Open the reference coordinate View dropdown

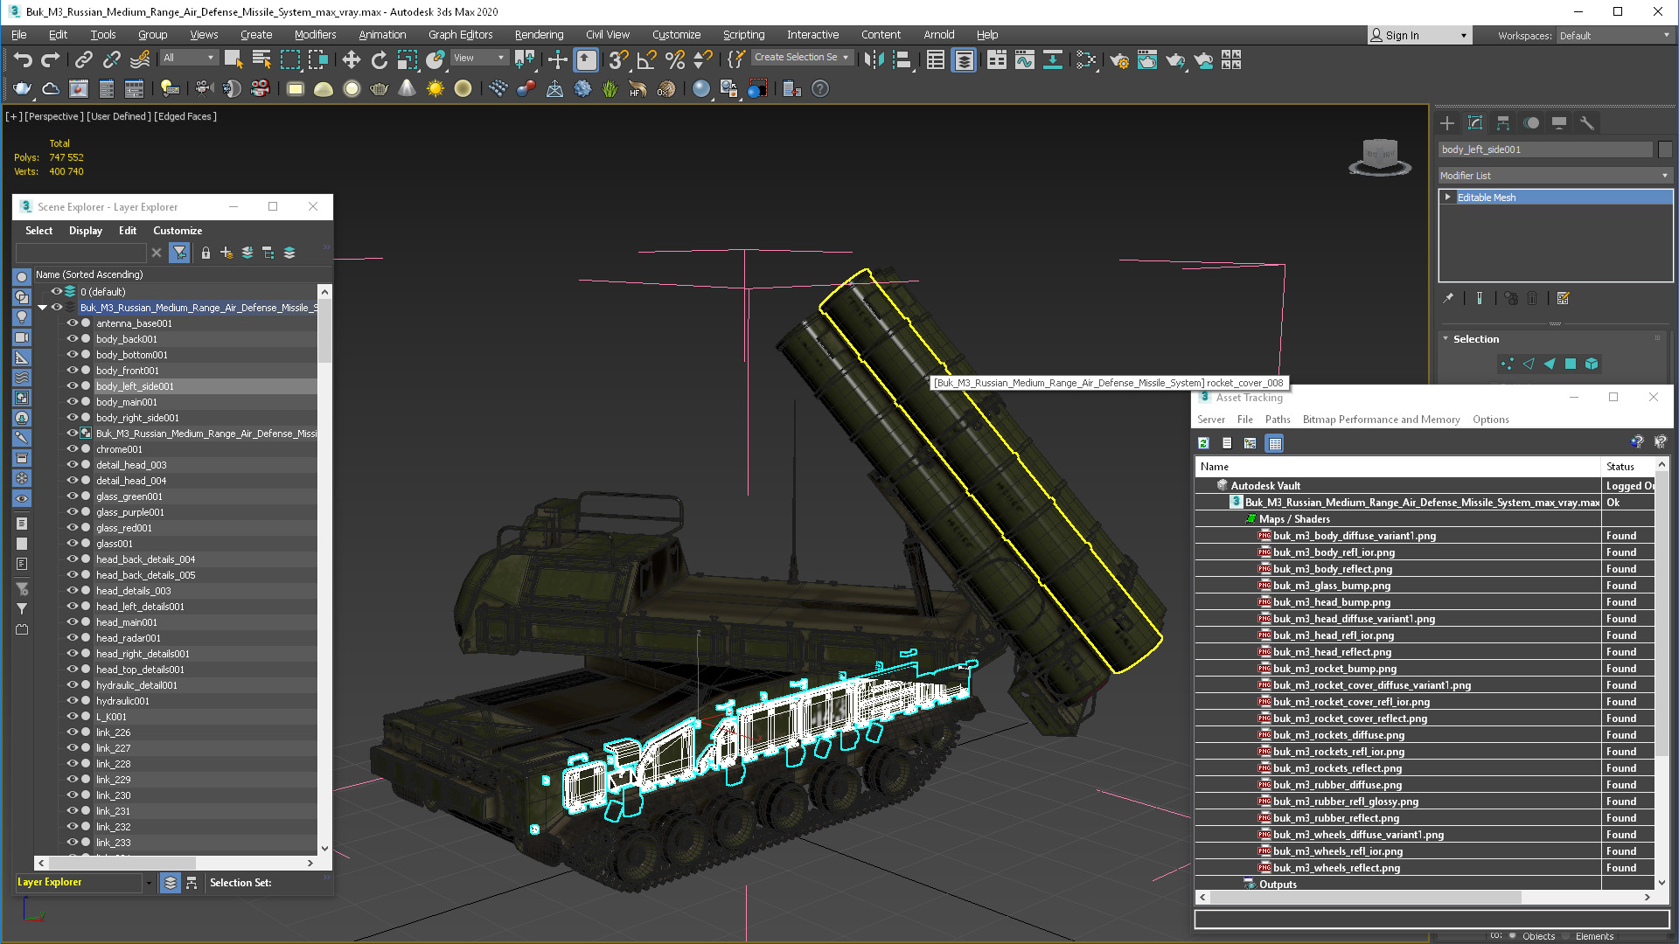click(x=479, y=58)
